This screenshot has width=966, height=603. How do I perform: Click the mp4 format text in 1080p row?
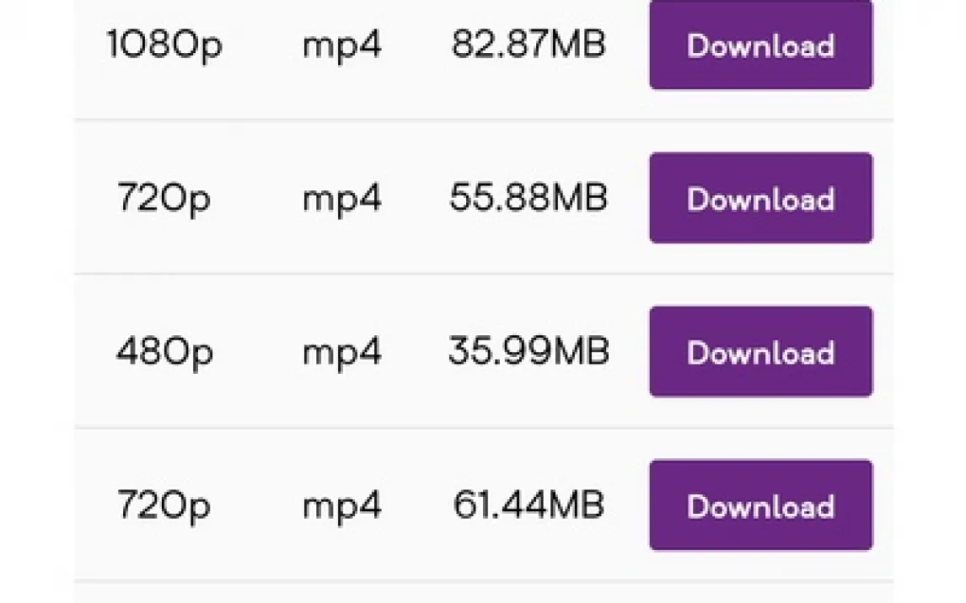[341, 45]
